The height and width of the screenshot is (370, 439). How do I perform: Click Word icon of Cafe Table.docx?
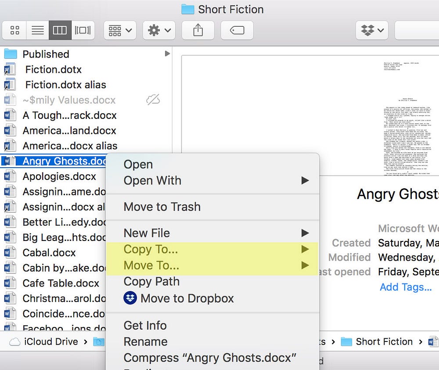10,283
